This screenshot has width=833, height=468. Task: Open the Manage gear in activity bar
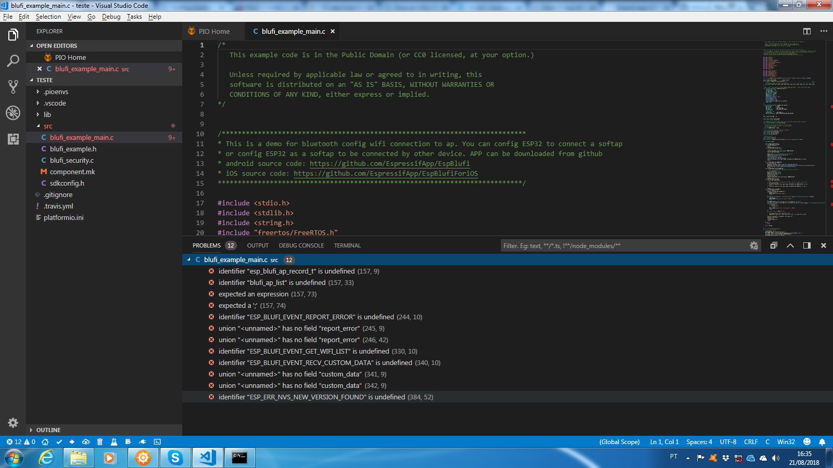pyautogui.click(x=13, y=423)
